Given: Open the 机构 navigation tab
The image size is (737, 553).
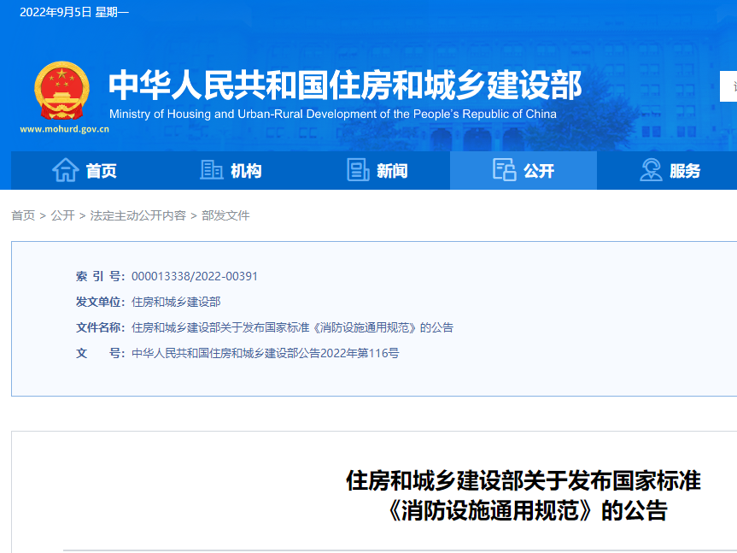Looking at the screenshot, I should click(231, 170).
